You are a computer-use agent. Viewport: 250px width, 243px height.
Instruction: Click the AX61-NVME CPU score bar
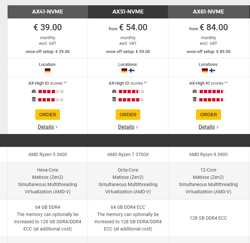212,92
